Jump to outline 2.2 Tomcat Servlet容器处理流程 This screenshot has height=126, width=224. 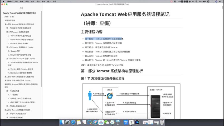tap(21, 40)
